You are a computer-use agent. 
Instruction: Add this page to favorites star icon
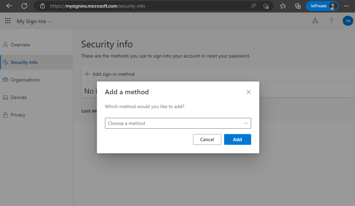coord(266,6)
